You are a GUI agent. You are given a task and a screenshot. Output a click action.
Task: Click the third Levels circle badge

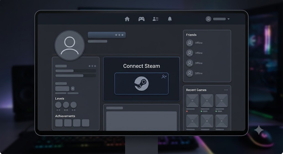pos(74,105)
